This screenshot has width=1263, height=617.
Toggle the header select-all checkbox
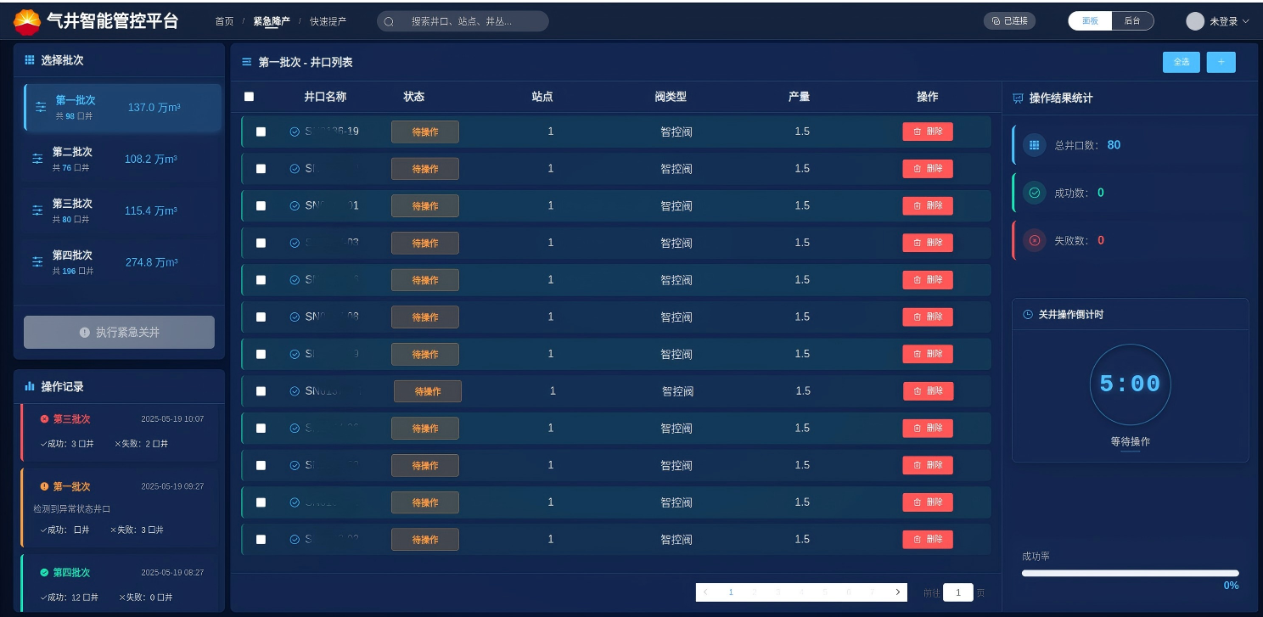[249, 97]
